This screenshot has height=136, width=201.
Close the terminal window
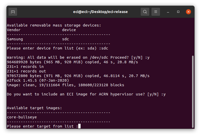[188, 12]
